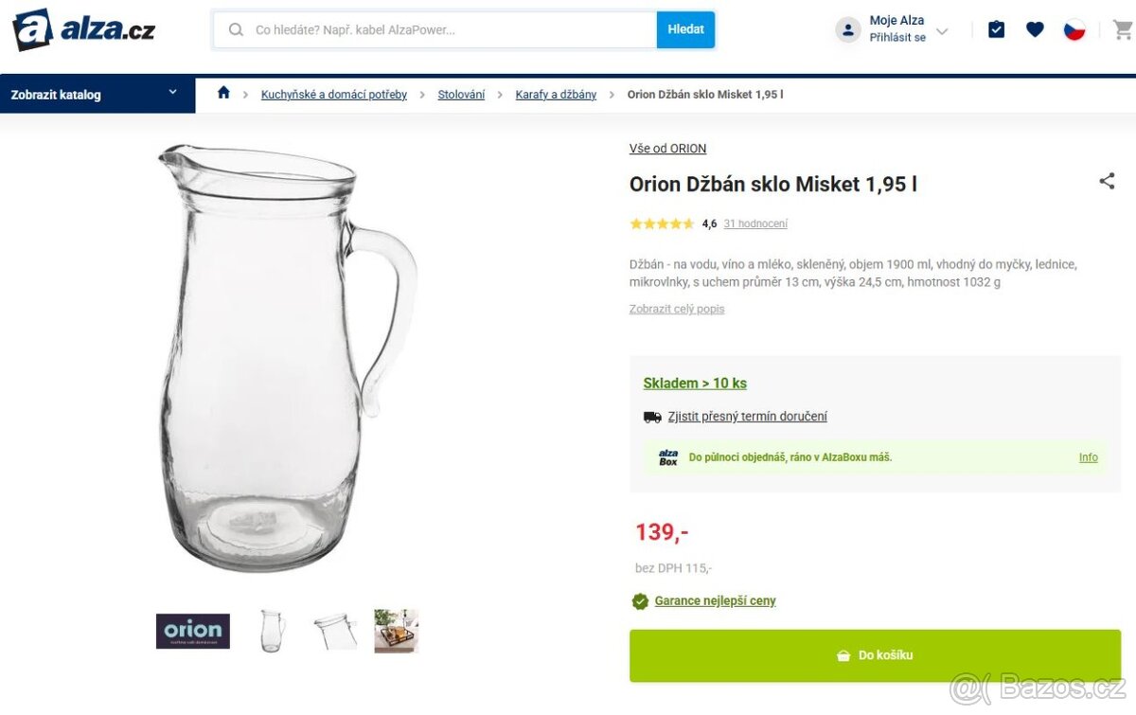
Task: Expand the Moje Alza account dropdown arrow
Action: click(x=942, y=31)
